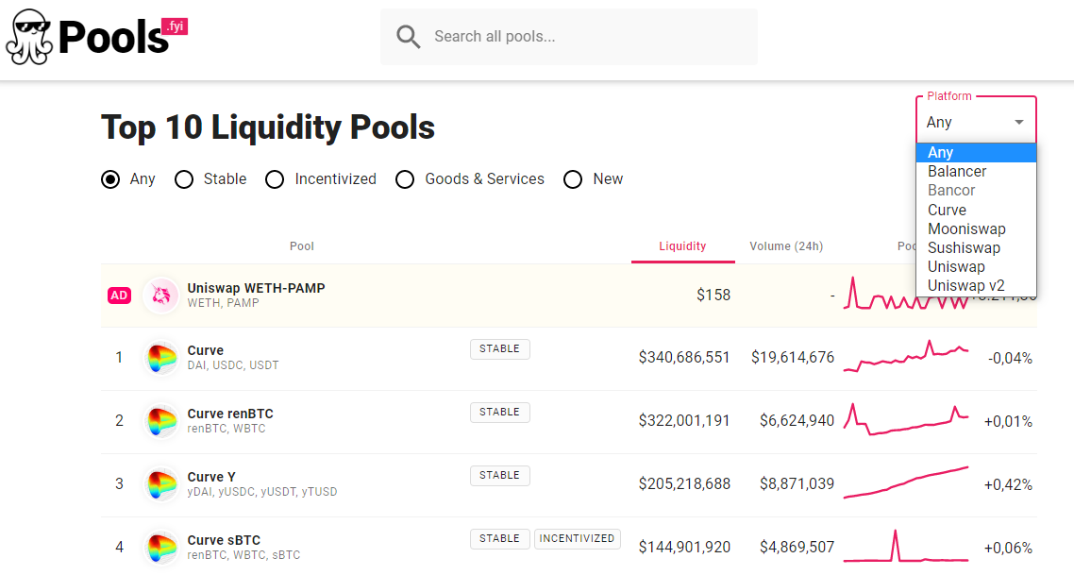Click the +0,01% change value
The width and height of the screenshot is (1074, 575).
click(x=1008, y=421)
